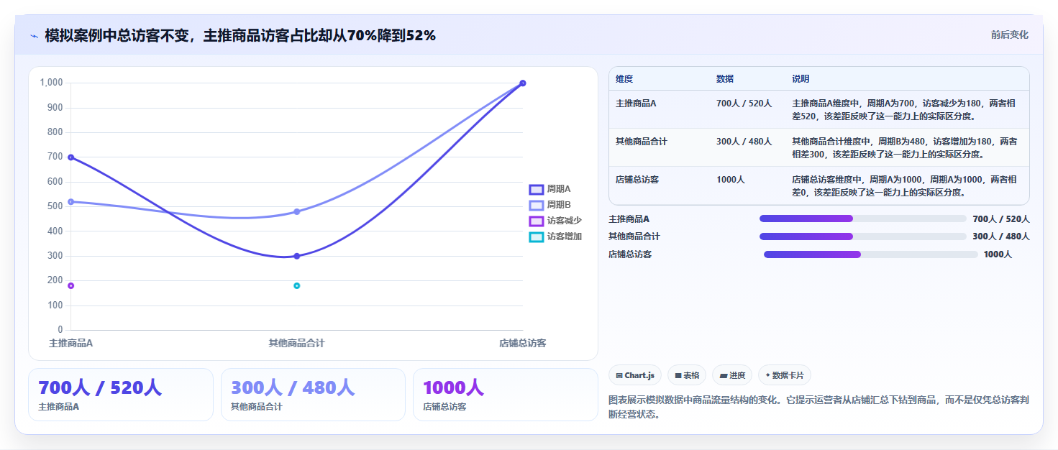Click the description starting 店铺总访客维度中
The width and height of the screenshot is (1058, 450).
coord(904,185)
